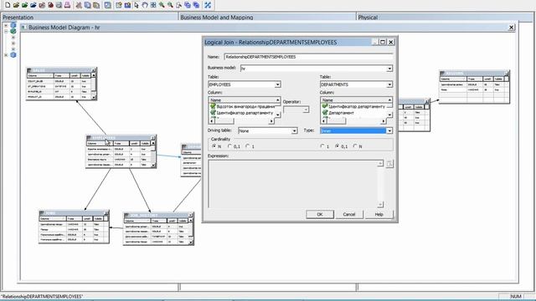
Task: Click the second blue stacked-windows toolbar icon
Action: pos(196,5)
